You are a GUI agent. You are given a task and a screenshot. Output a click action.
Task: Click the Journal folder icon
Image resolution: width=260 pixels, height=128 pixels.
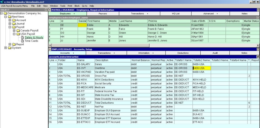click(14, 24)
